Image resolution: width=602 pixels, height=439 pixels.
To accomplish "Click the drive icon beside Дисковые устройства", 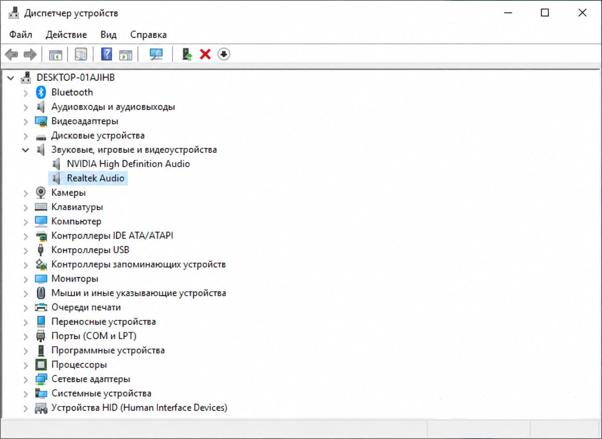I will pos(41,136).
